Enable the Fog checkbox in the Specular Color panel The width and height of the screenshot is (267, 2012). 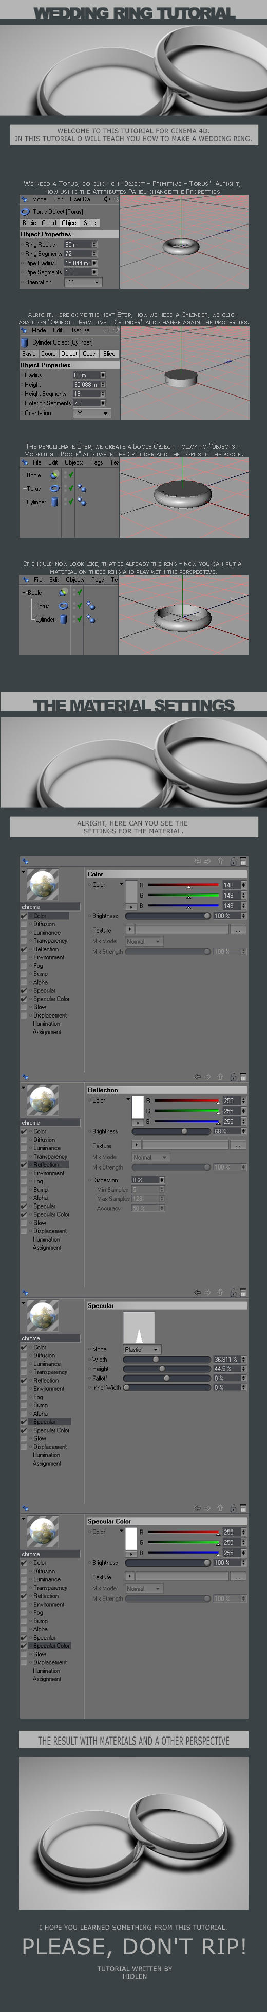click(x=24, y=1612)
